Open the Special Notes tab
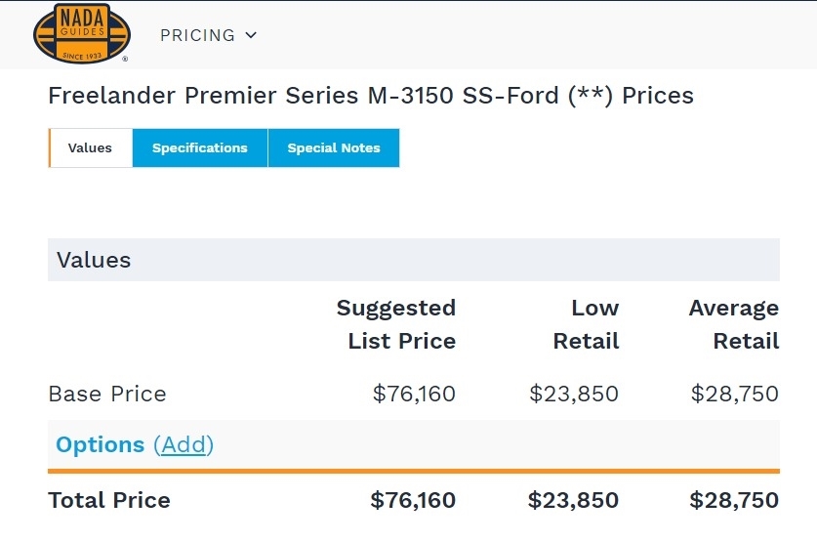This screenshot has width=817, height=542. [x=334, y=148]
